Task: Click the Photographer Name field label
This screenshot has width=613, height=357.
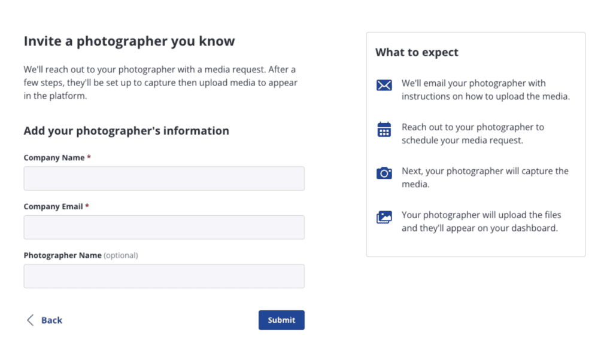Action: (x=62, y=255)
